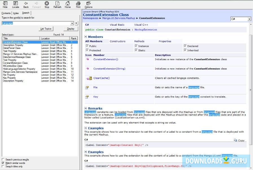Collapse the Remarks section
253x170 pixels.
(x=86, y=108)
